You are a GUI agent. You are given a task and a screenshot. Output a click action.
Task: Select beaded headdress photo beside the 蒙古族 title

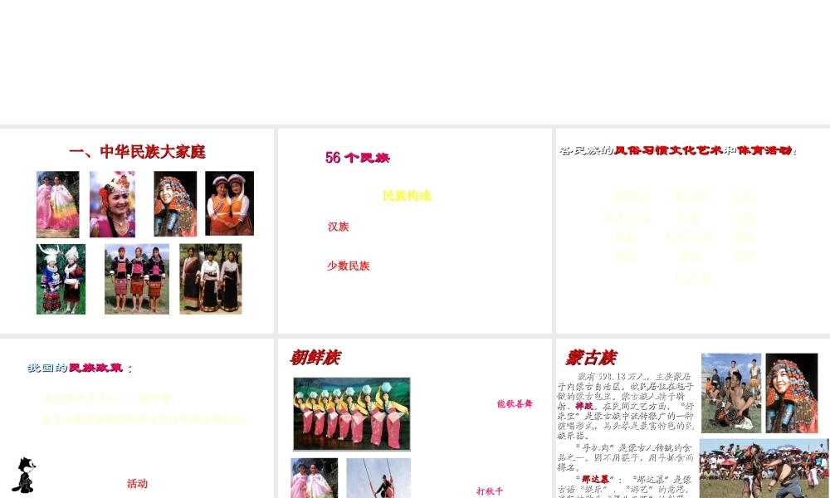click(792, 393)
